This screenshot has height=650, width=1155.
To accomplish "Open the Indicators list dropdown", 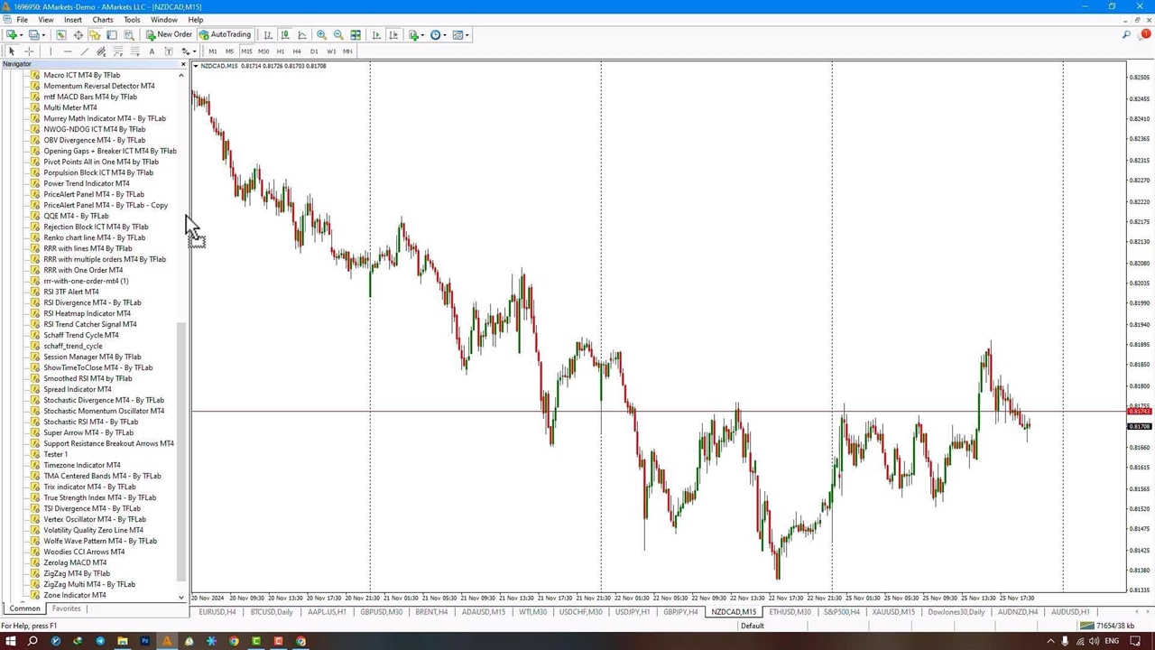I will click(415, 35).
